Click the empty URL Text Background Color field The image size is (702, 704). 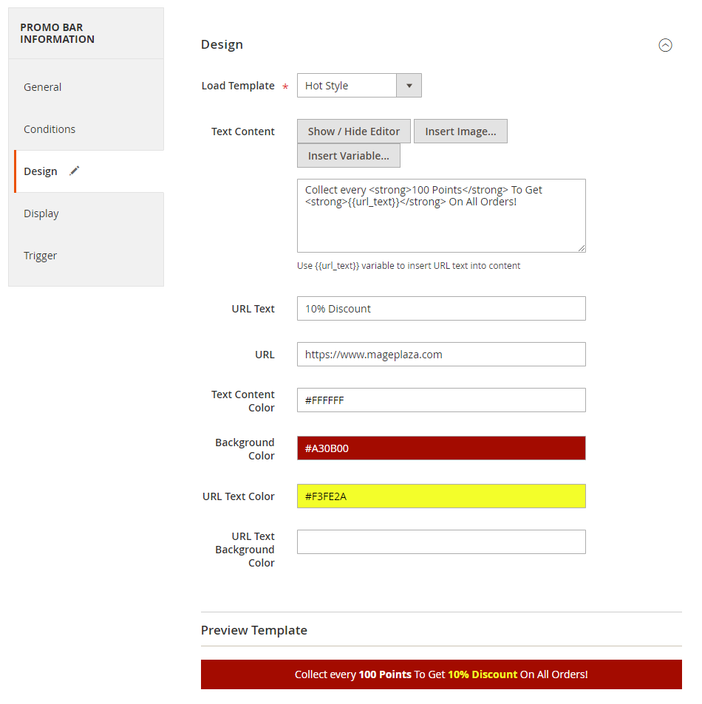[x=441, y=542]
